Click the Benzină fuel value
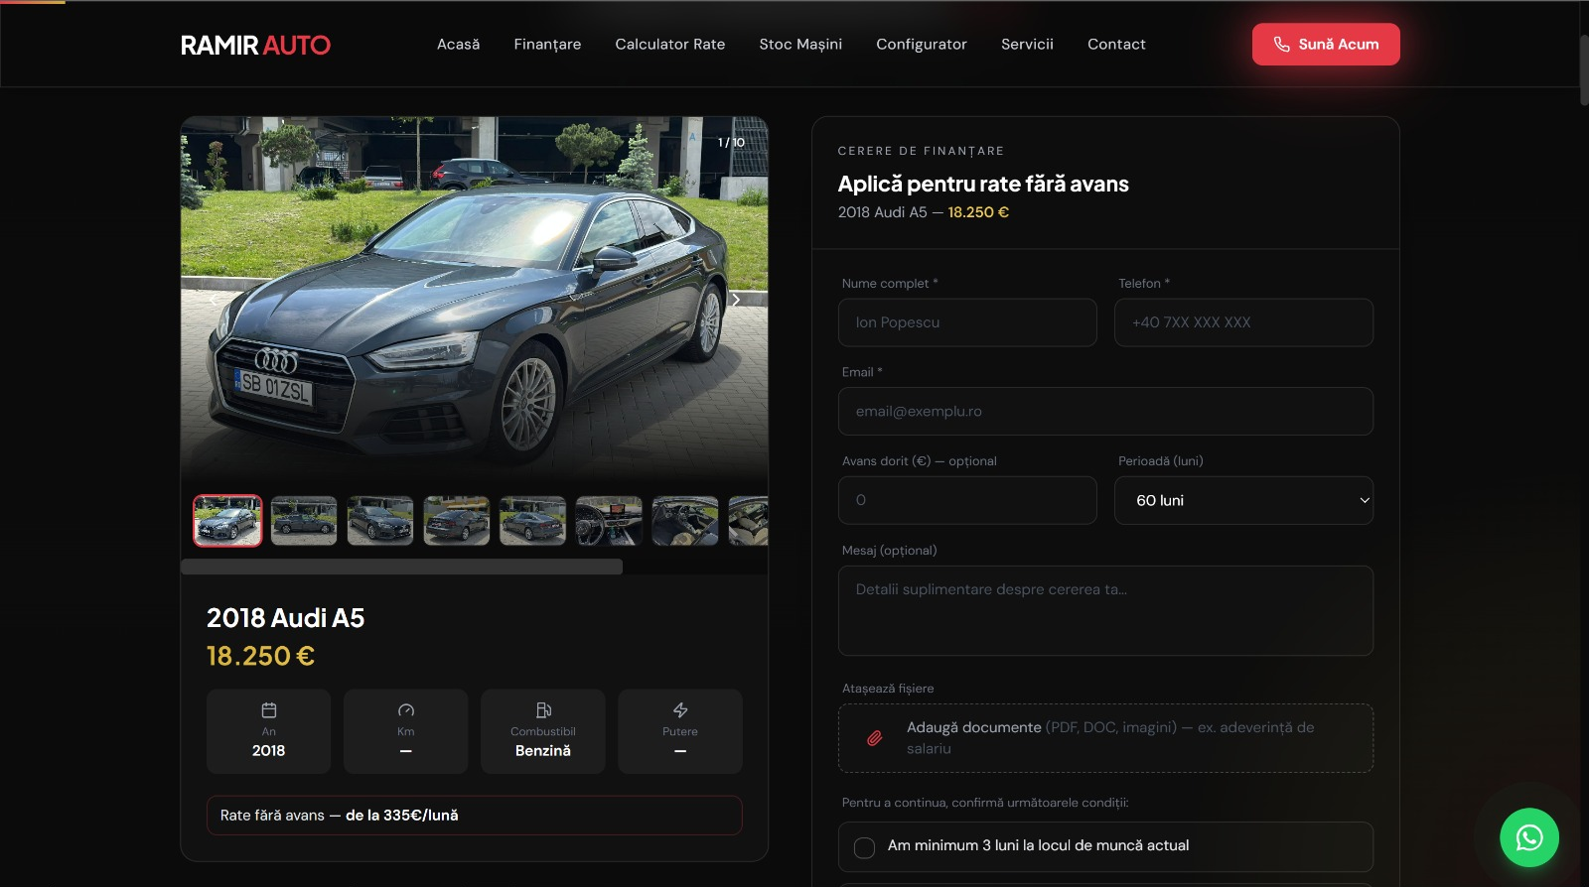The width and height of the screenshot is (1589, 887). 543,751
